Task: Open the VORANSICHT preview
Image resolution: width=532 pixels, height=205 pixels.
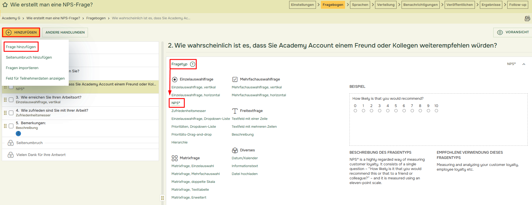Action: tap(513, 32)
